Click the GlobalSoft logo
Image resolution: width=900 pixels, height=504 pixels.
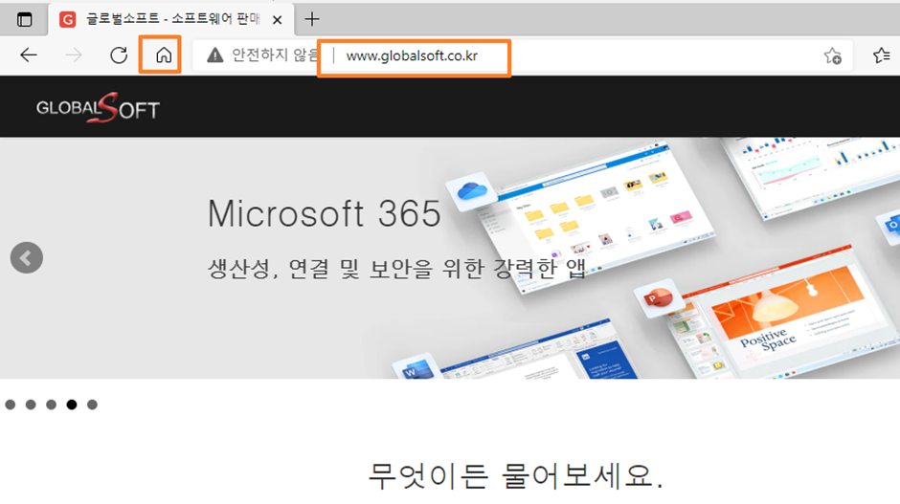coord(98,107)
